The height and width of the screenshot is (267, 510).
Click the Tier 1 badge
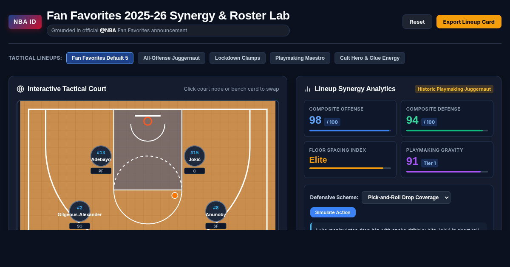[x=430, y=163]
